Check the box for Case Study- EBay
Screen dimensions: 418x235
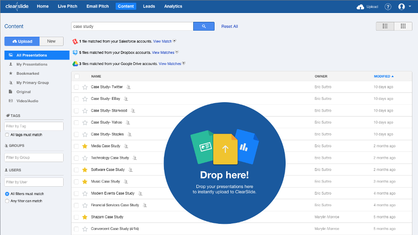tap(76, 99)
